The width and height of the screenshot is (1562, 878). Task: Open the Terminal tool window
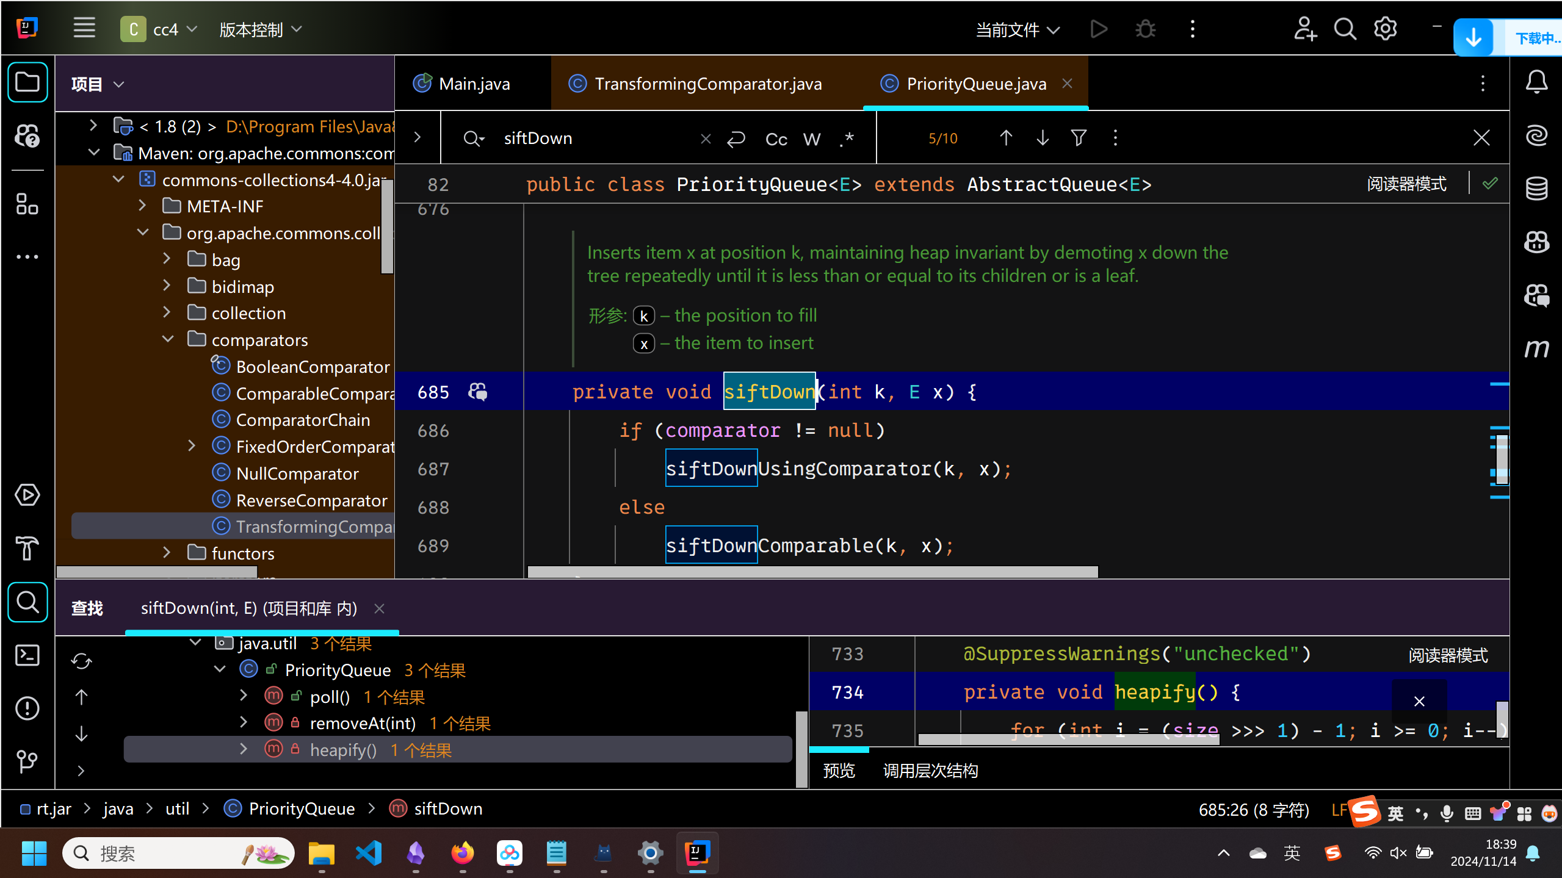[x=27, y=655]
